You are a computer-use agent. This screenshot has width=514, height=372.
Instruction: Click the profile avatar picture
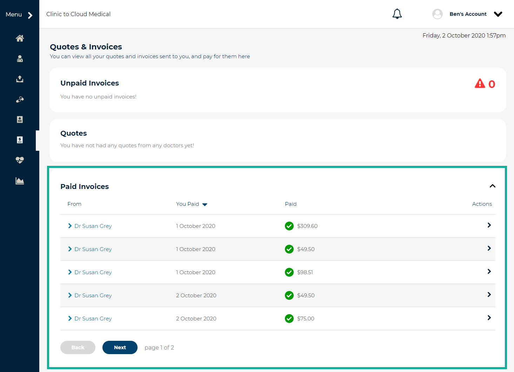point(437,14)
